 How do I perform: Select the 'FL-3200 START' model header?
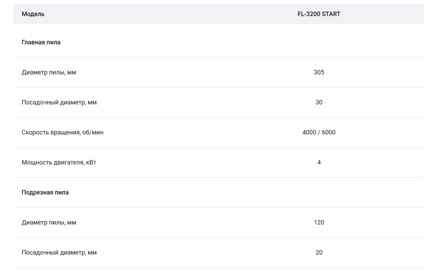click(x=319, y=14)
